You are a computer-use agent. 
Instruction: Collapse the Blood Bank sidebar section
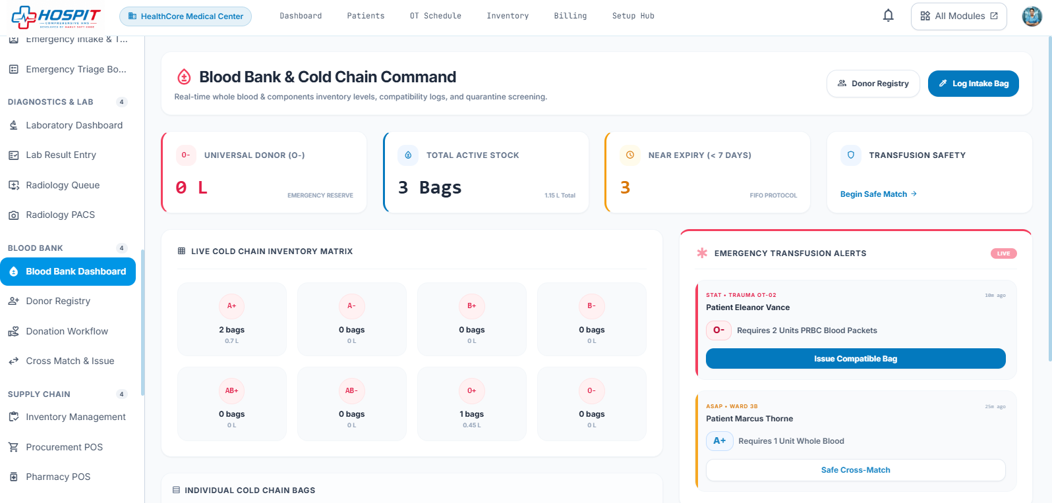pyautogui.click(x=67, y=248)
